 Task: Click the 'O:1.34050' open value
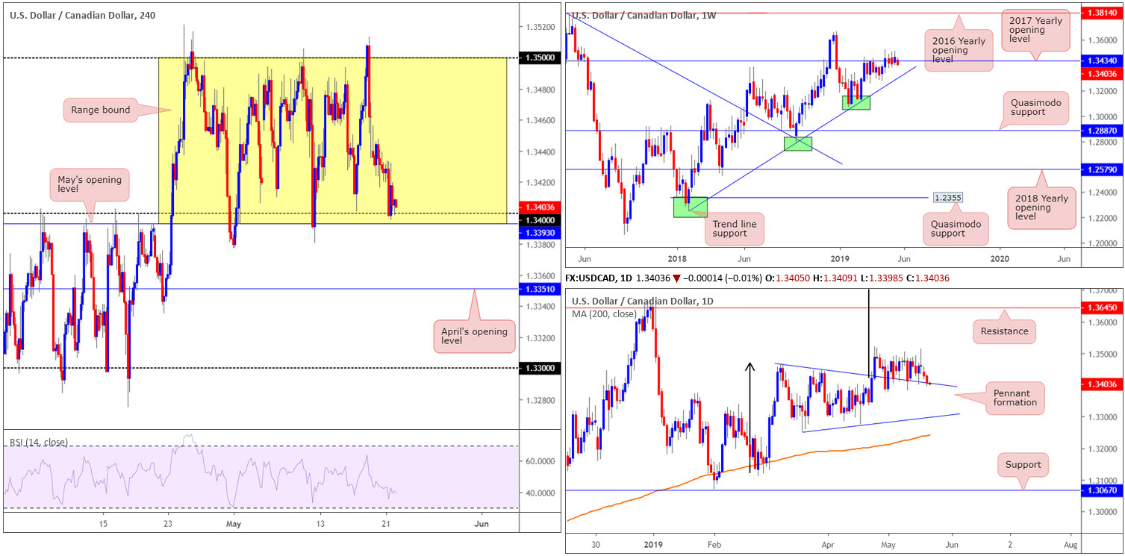[789, 278]
